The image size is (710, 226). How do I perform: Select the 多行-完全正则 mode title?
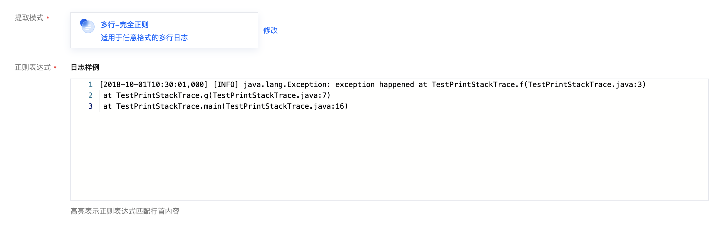125,24
